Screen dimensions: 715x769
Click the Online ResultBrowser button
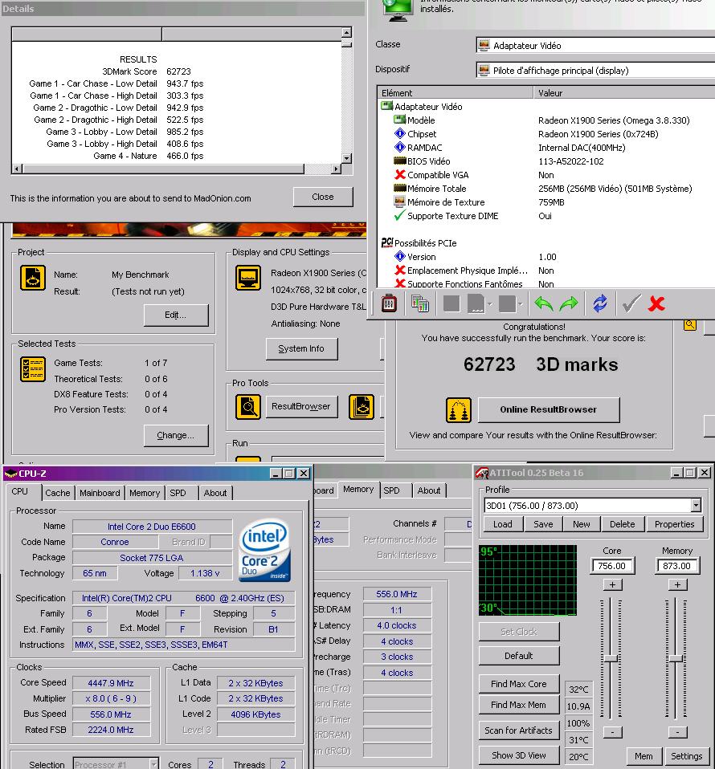548,409
